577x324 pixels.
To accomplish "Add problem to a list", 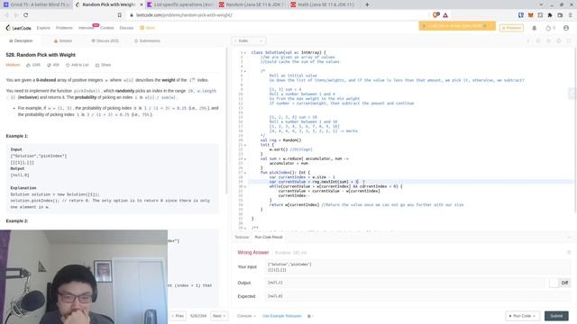I will tap(78, 65).
